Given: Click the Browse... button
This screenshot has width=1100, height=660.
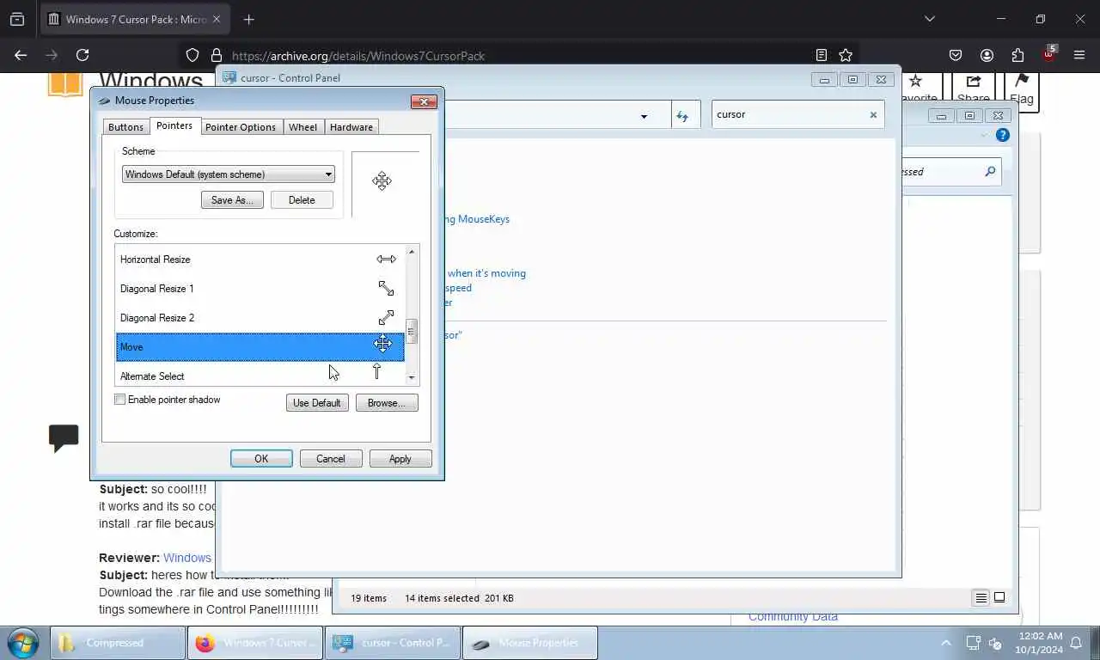Looking at the screenshot, I should pos(387,403).
